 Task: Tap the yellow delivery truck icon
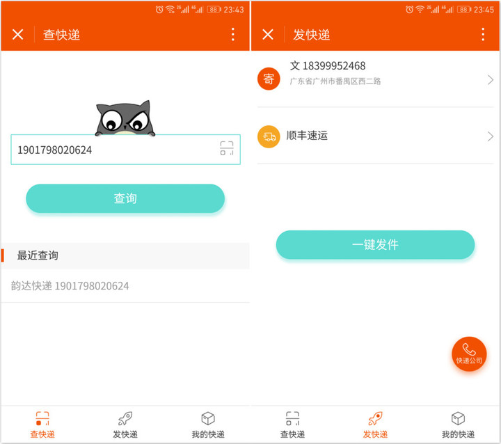coord(269,136)
